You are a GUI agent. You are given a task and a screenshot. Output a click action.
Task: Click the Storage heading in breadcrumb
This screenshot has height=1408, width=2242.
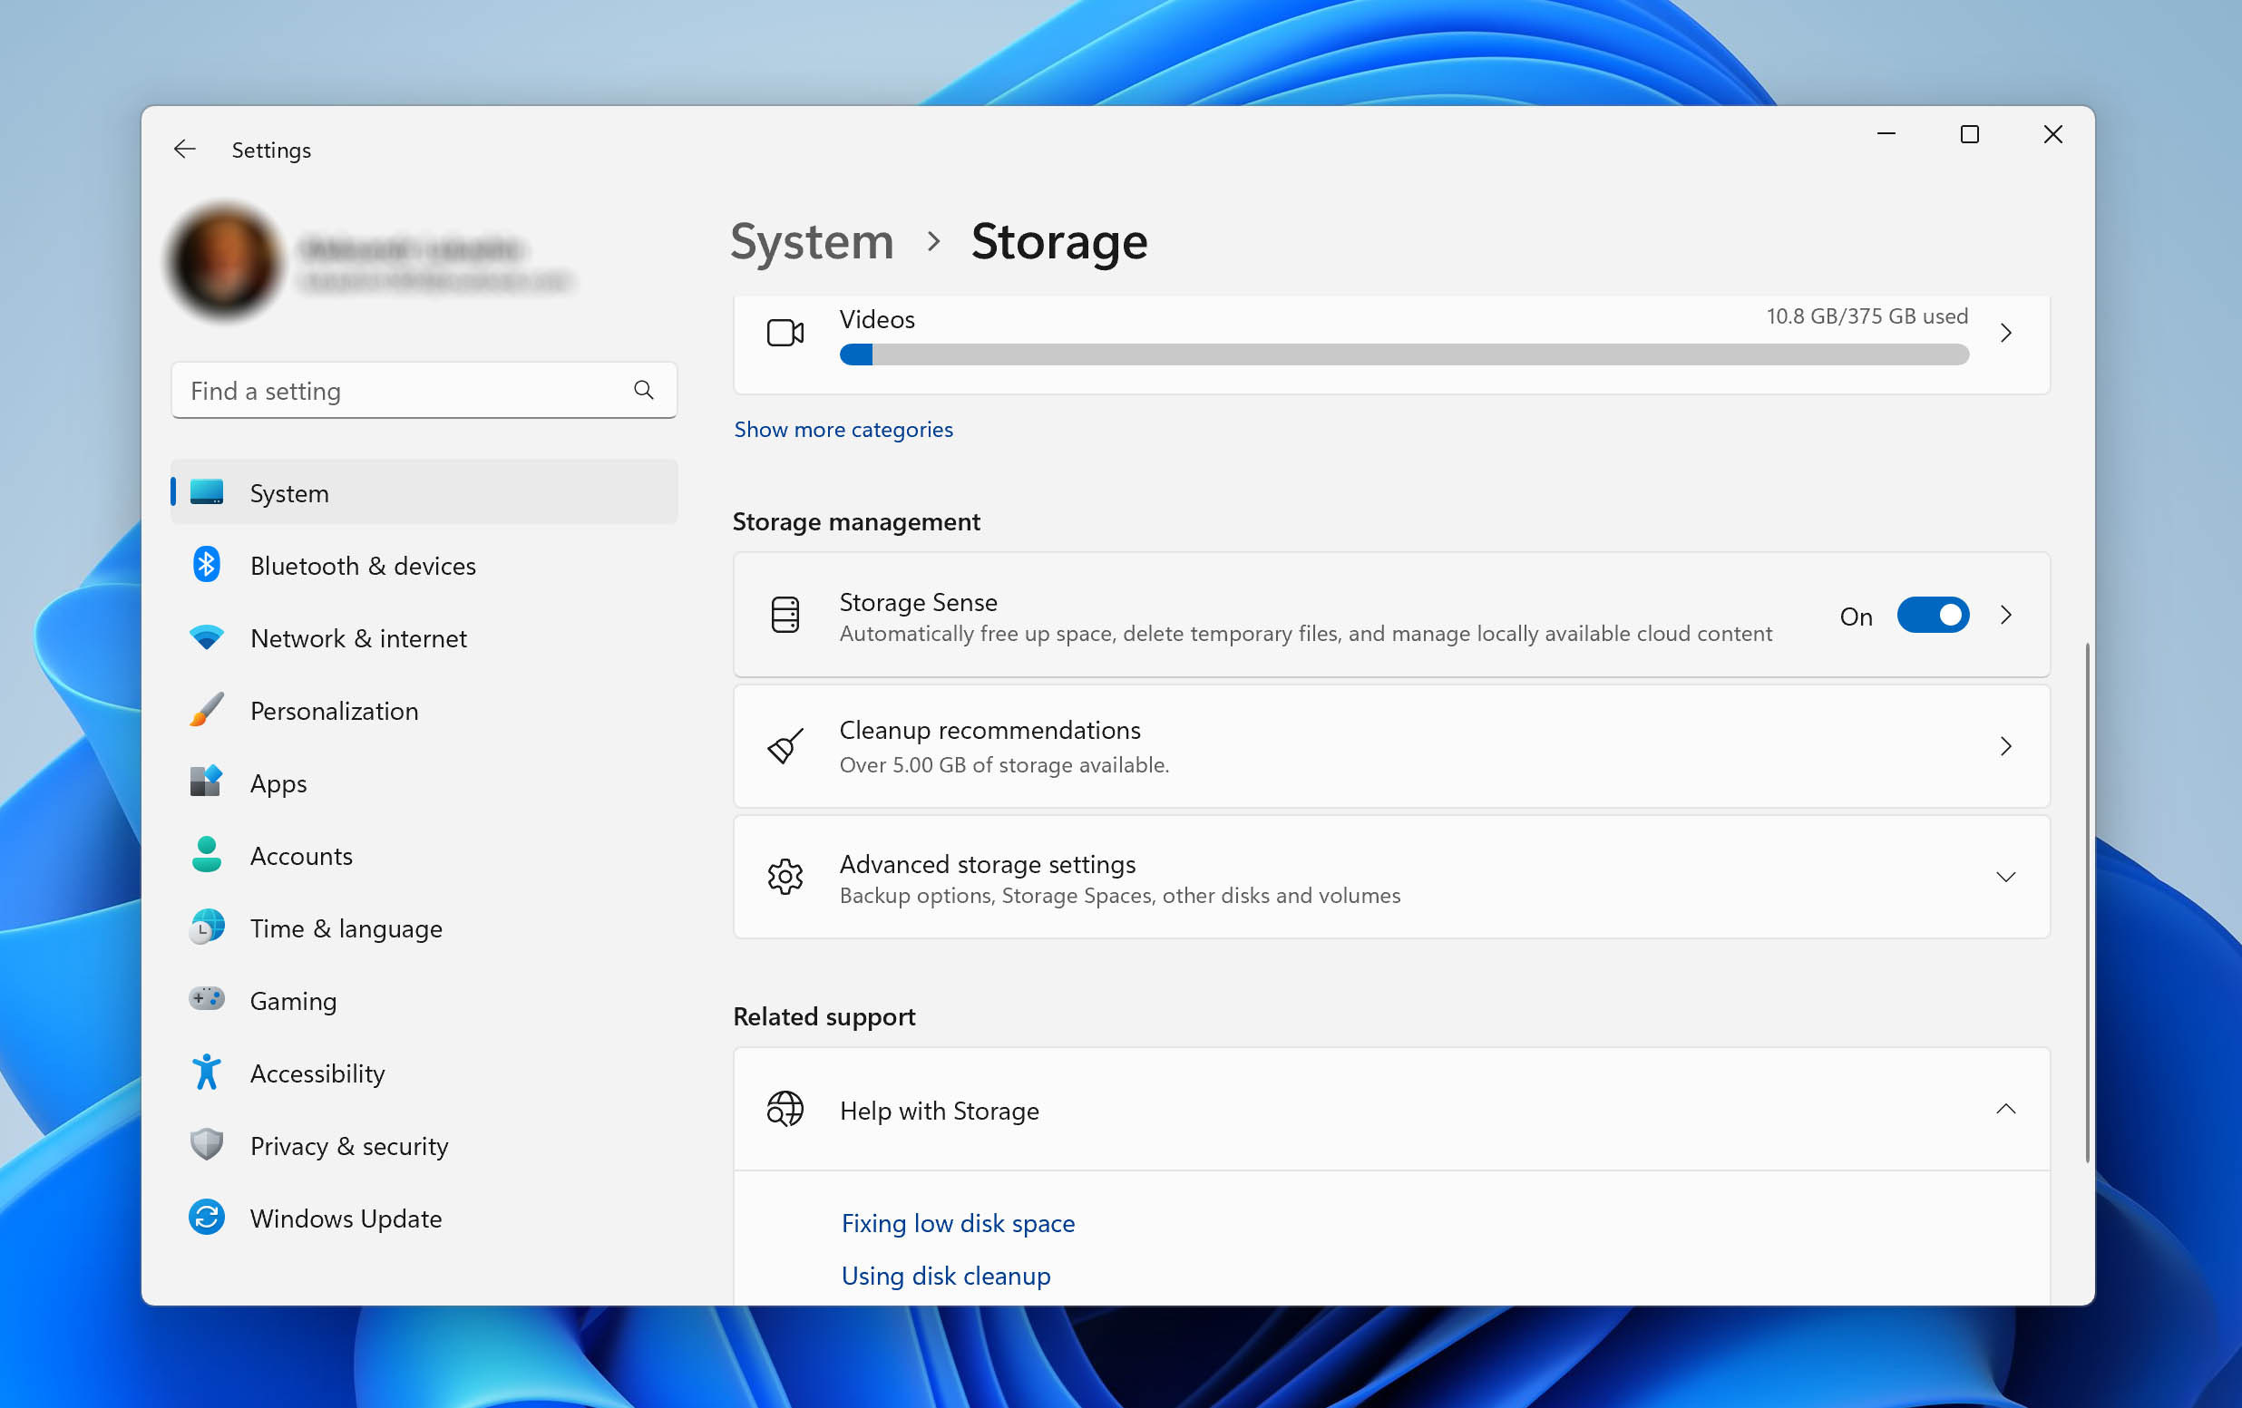tap(1059, 241)
